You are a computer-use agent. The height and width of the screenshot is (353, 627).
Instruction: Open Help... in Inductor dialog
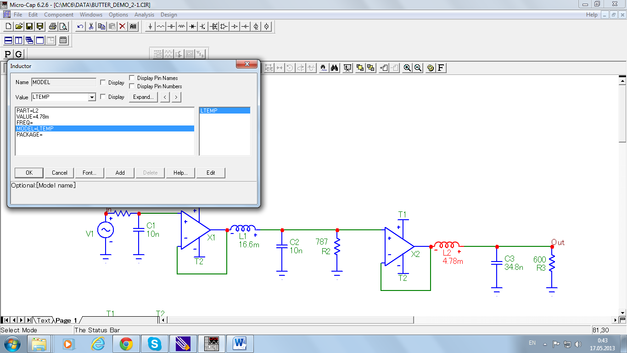(x=180, y=173)
